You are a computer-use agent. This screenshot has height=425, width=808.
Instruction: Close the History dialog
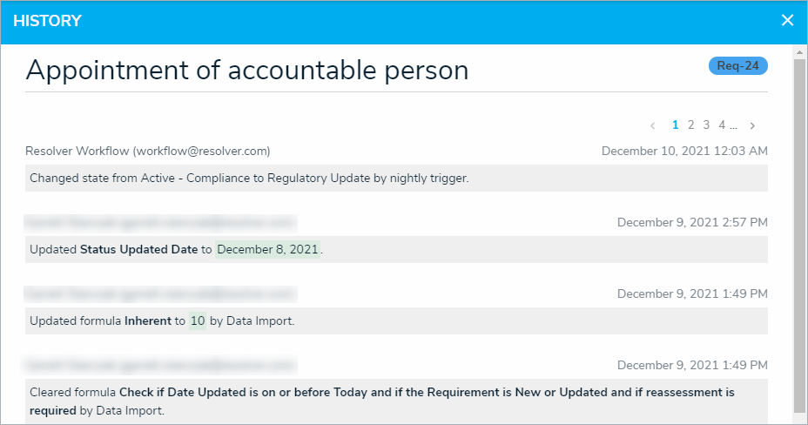787,20
